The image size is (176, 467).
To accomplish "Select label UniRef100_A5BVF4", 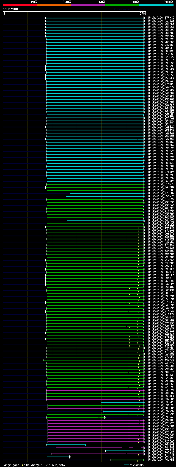I will (161, 78).
